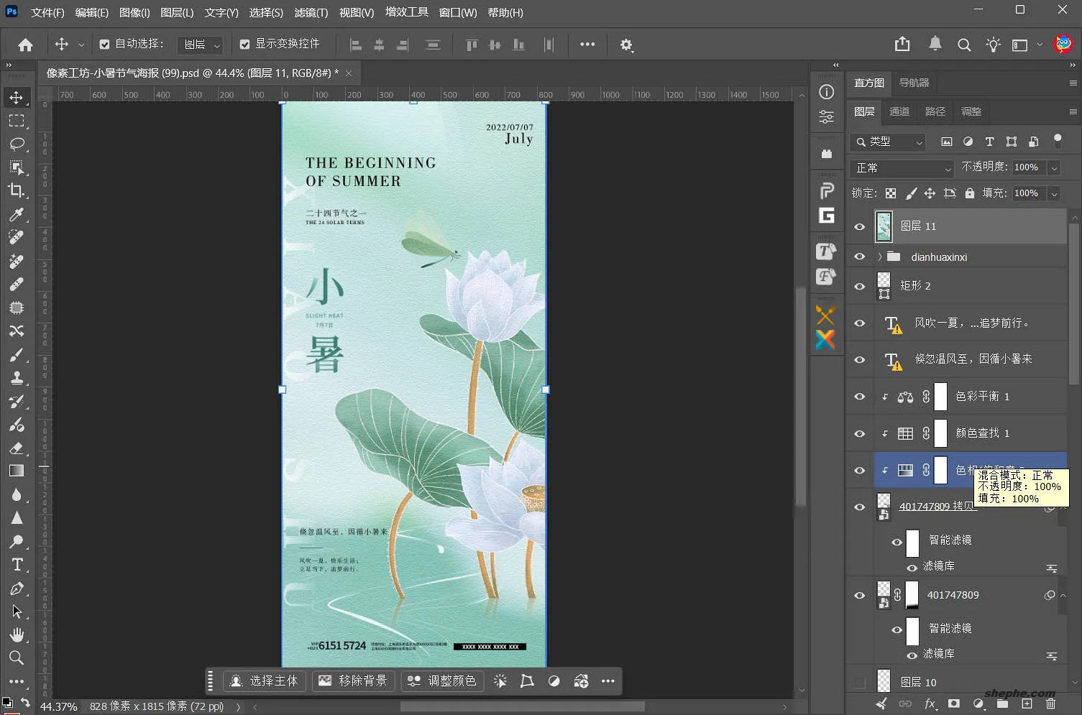Hide layer 图层 11 via eye icon
The width and height of the screenshot is (1082, 715).
[x=859, y=226]
